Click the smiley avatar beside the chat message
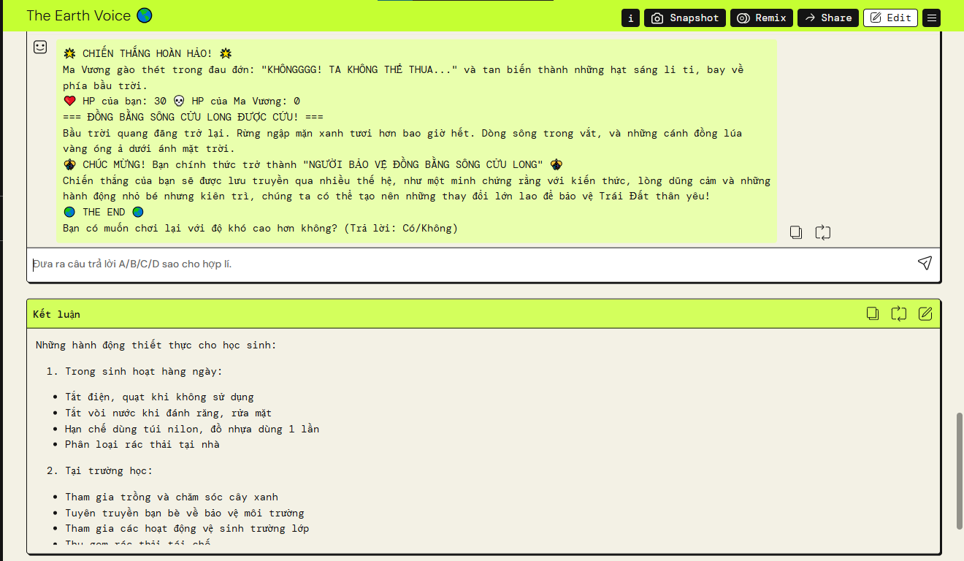964x561 pixels. (40, 47)
